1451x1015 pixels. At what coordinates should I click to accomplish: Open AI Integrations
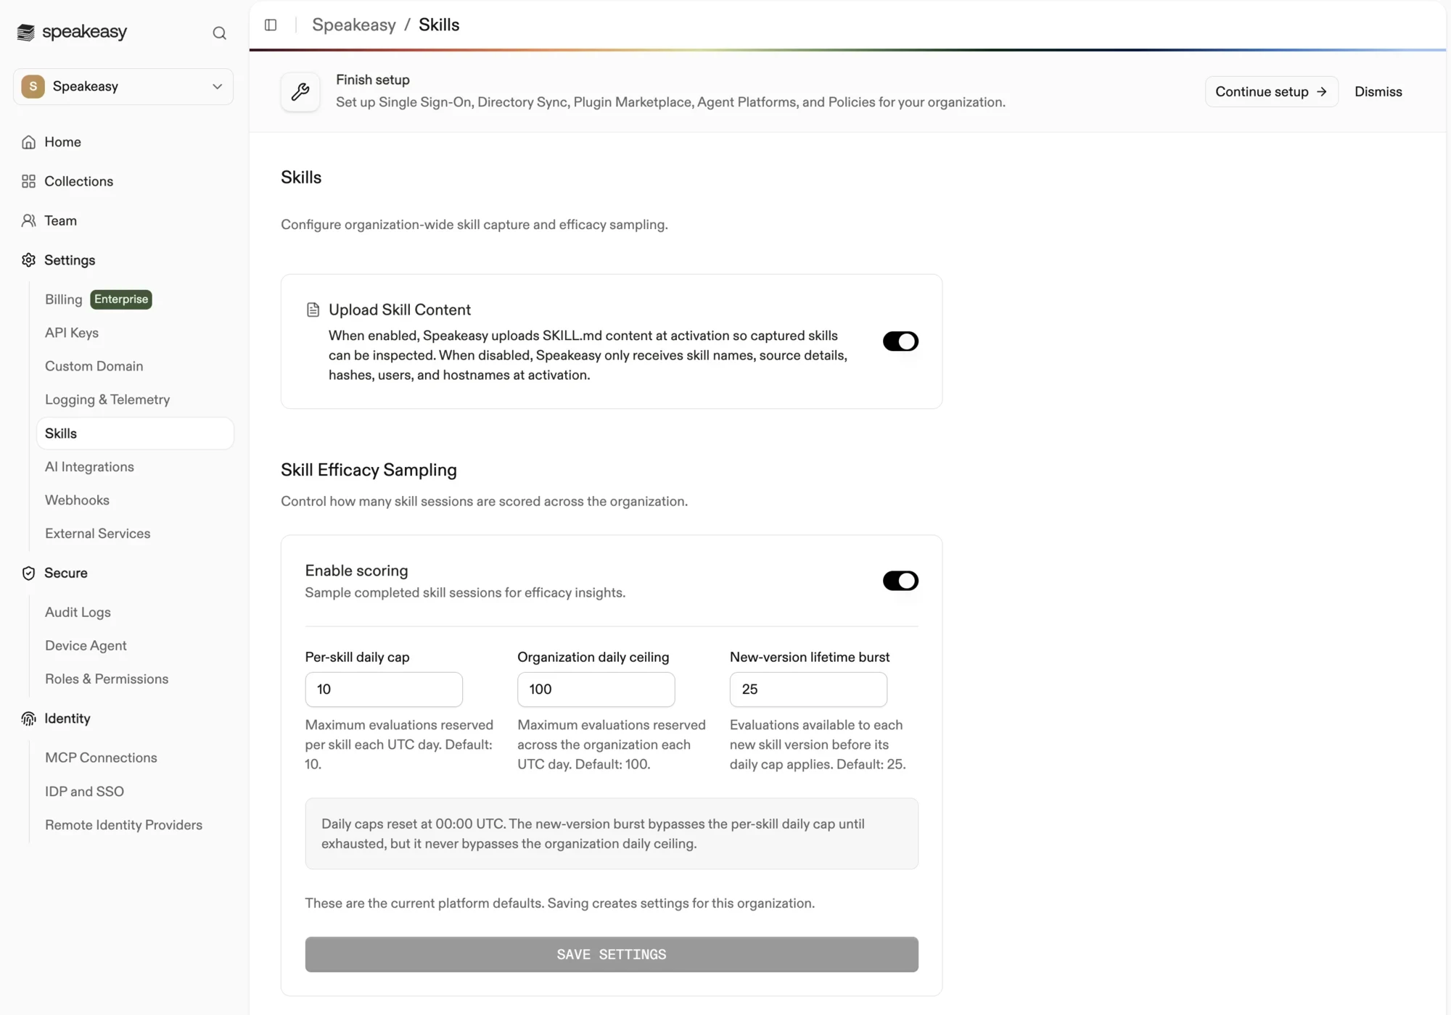coord(89,467)
